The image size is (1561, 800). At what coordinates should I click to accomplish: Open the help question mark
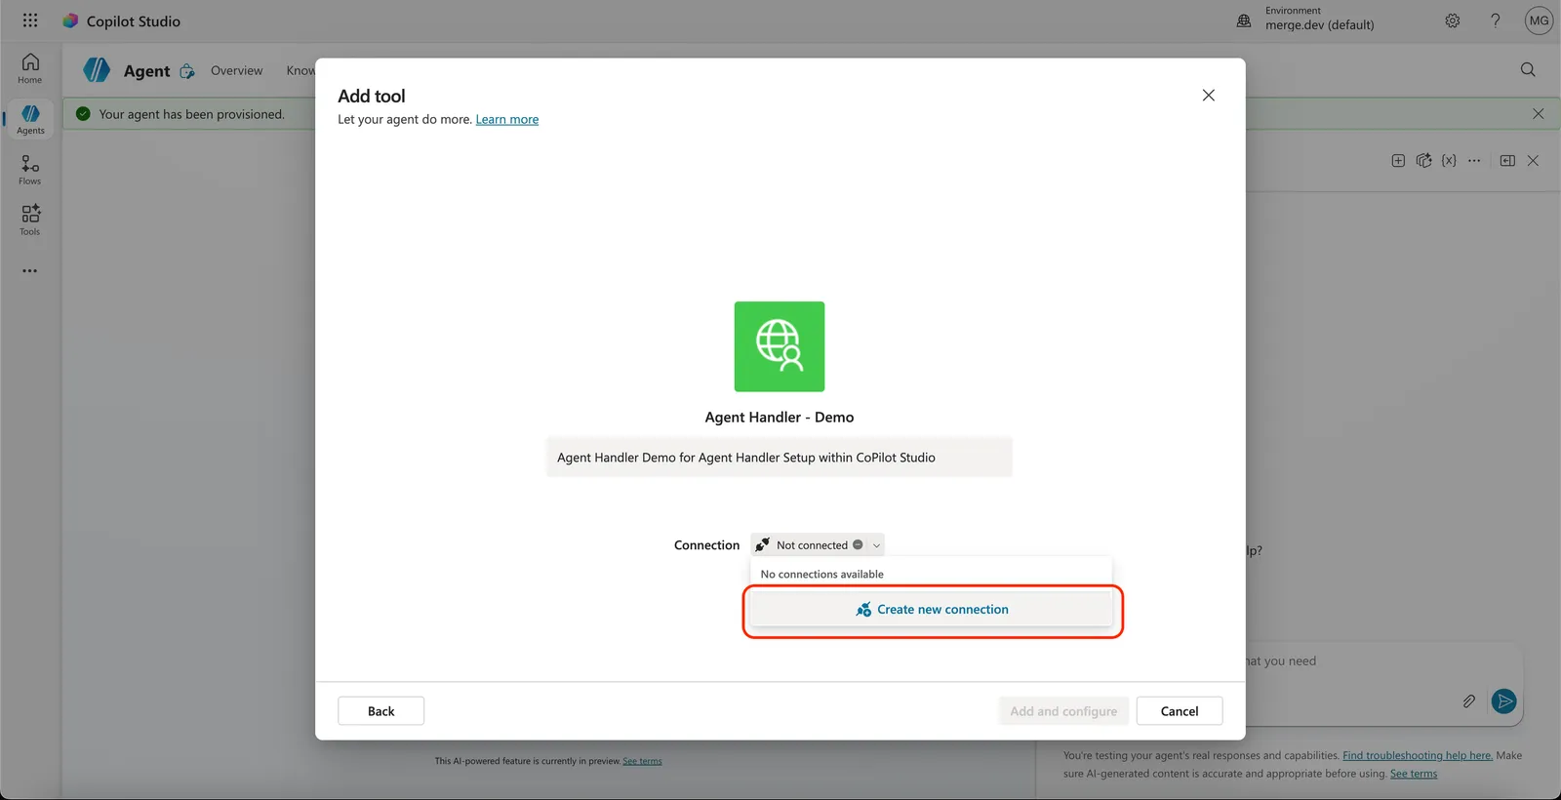[1496, 20]
